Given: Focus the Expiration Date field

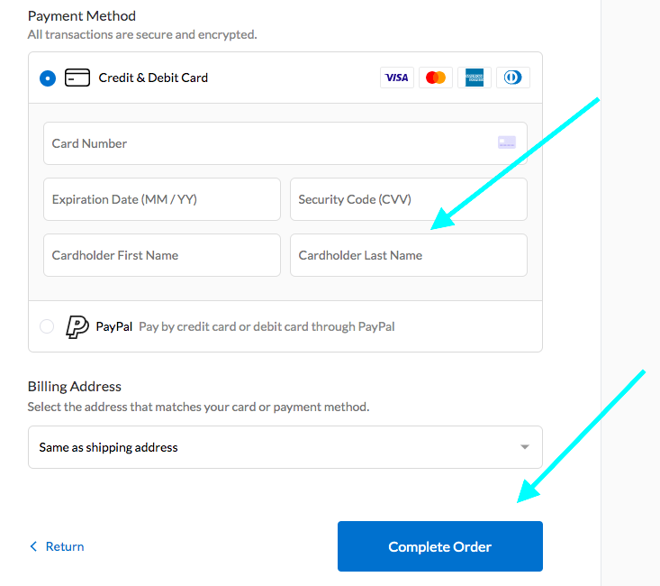Looking at the screenshot, I should point(162,199).
